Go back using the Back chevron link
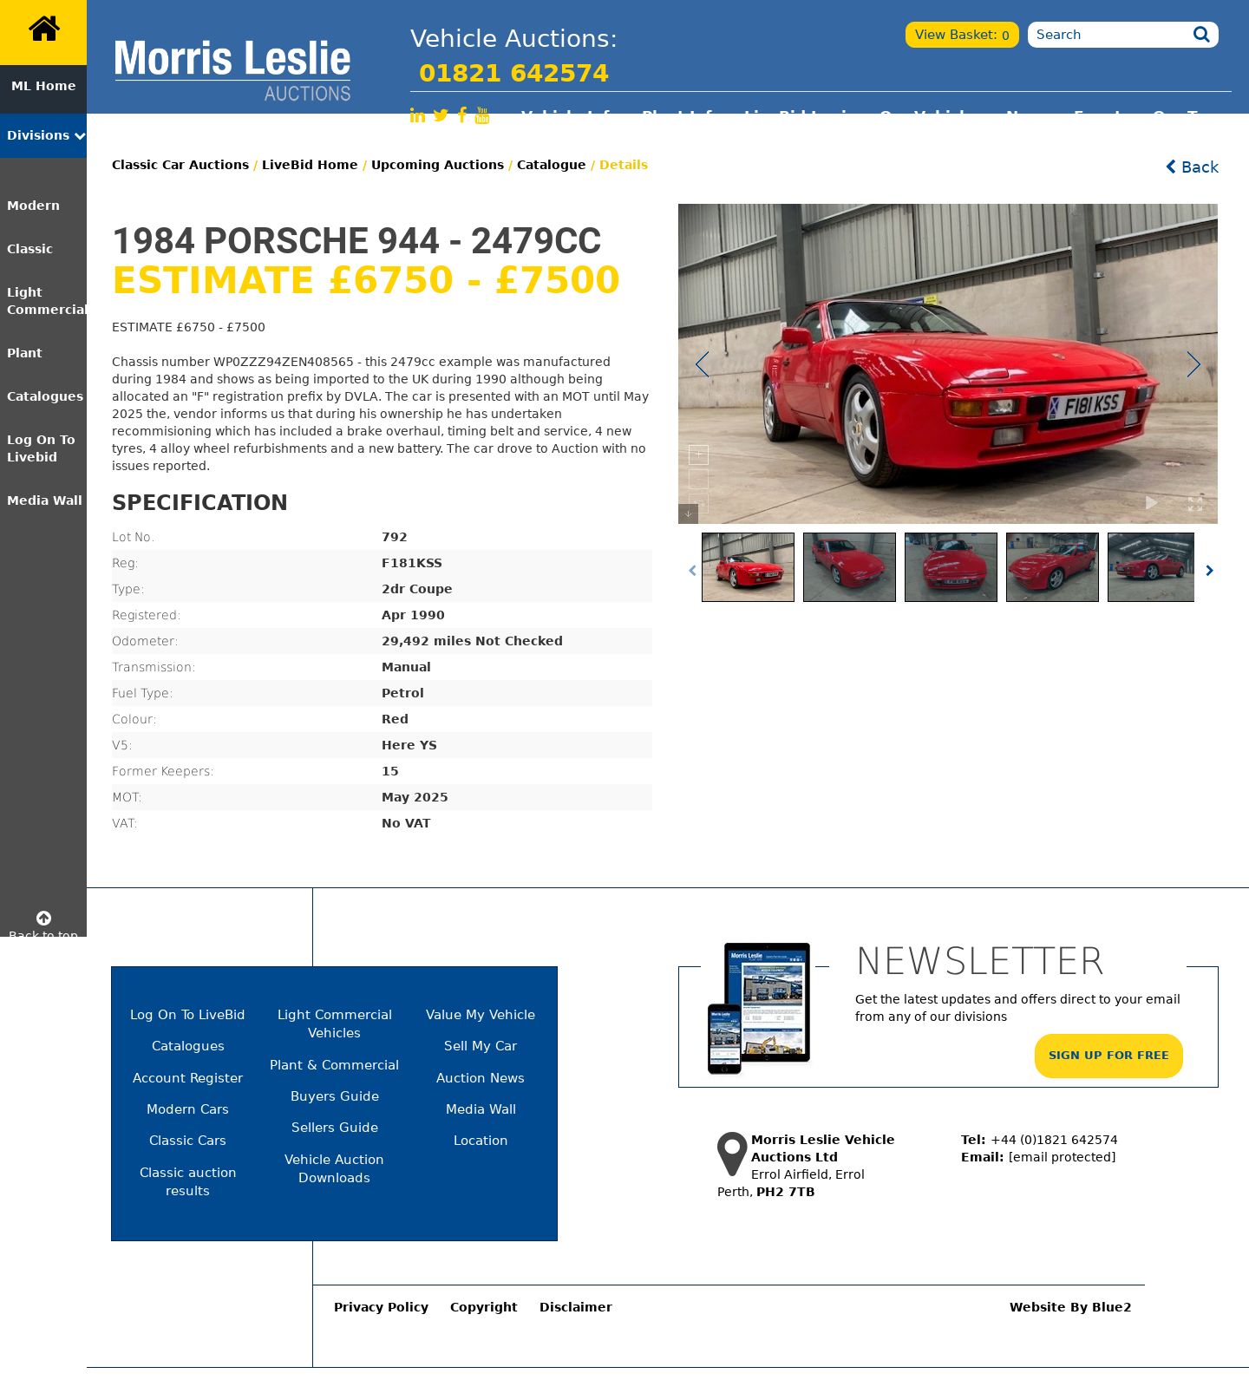The width and height of the screenshot is (1249, 1380). (1192, 167)
